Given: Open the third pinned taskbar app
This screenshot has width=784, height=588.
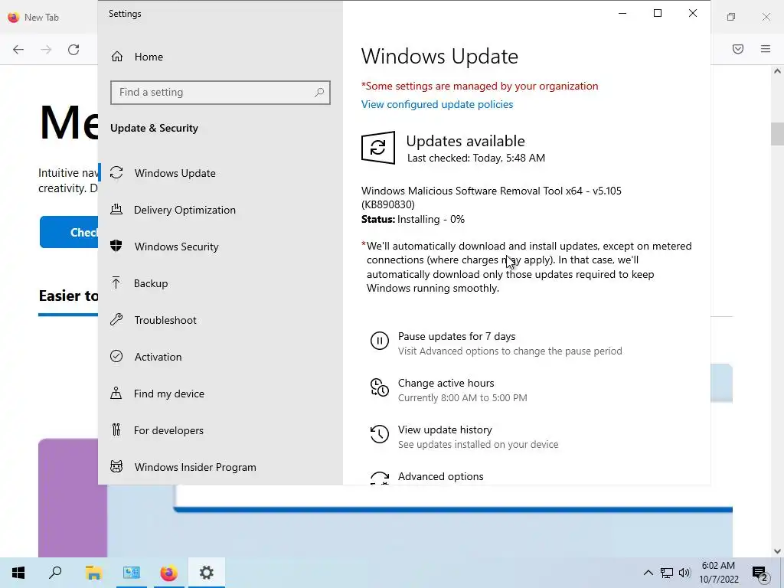Looking at the screenshot, I should pyautogui.click(x=132, y=573).
